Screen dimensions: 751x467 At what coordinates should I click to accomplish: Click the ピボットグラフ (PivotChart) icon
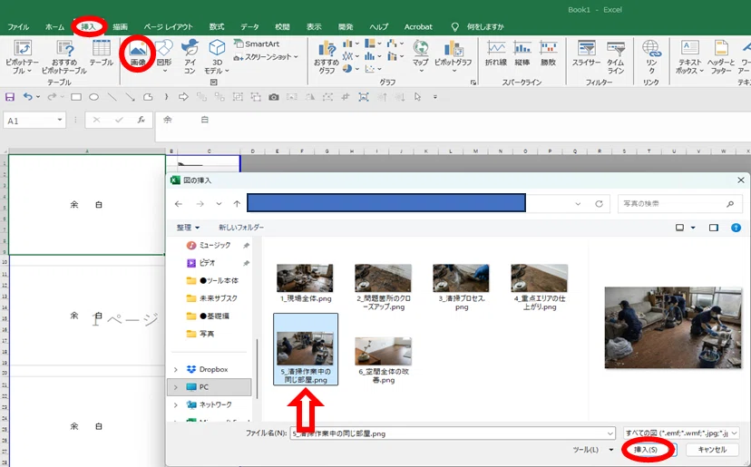tap(453, 48)
